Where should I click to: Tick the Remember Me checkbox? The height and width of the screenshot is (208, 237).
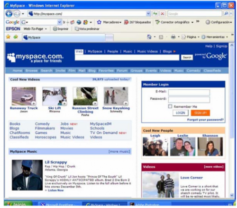pos(170,106)
